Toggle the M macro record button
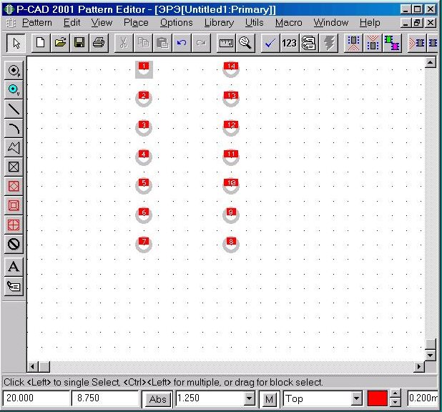The width and height of the screenshot is (442, 412). coord(269,399)
